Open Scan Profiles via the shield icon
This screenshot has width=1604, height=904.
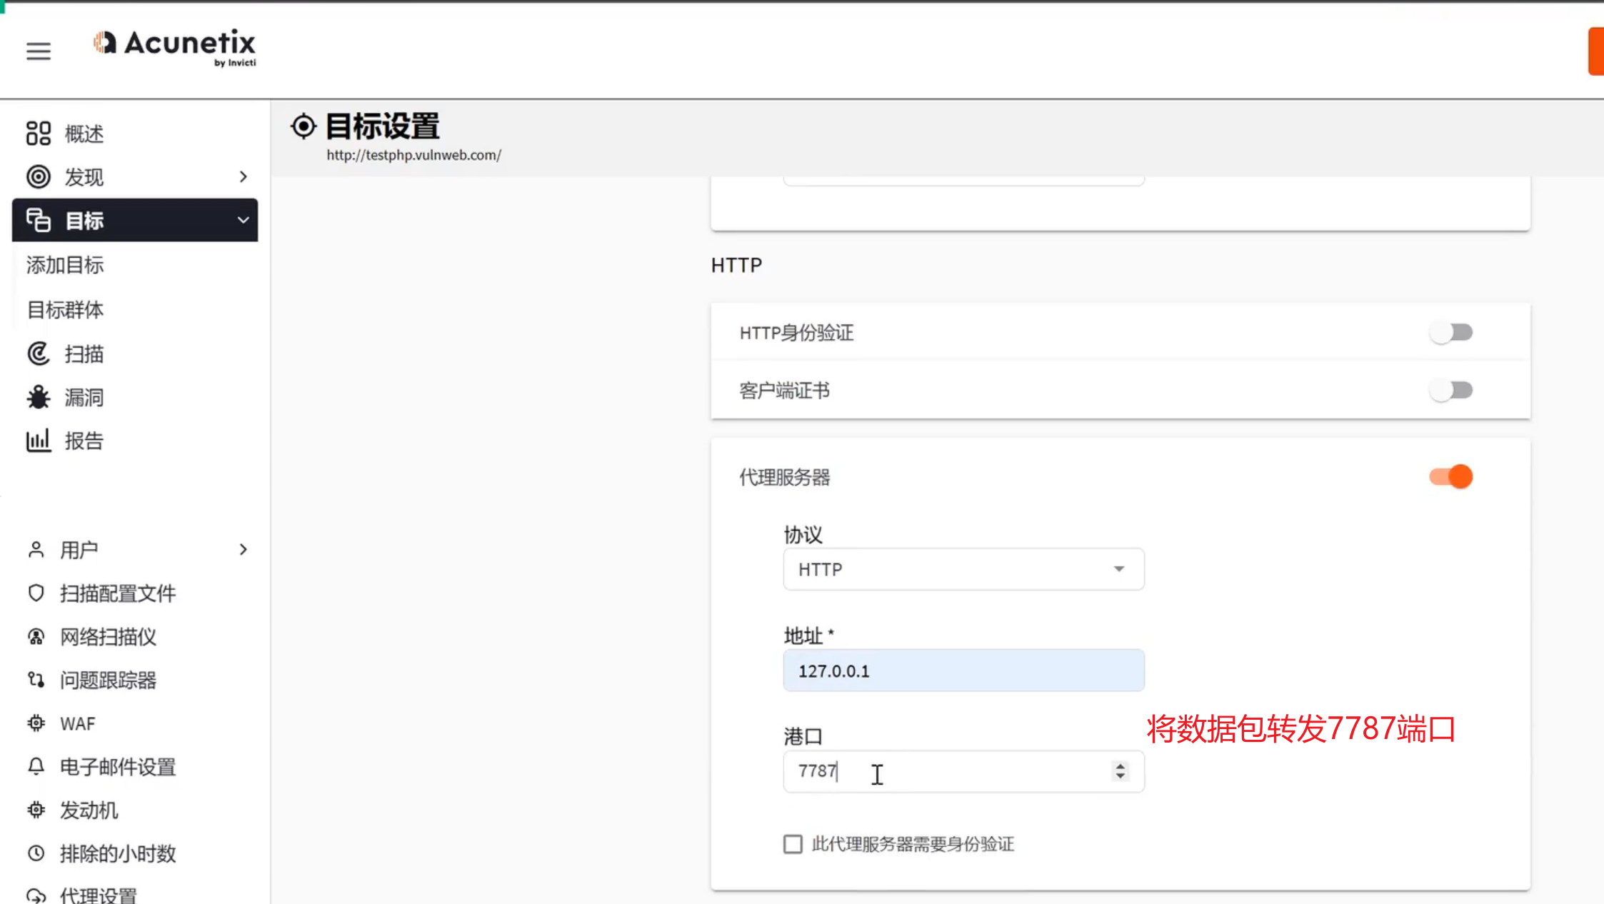(36, 593)
